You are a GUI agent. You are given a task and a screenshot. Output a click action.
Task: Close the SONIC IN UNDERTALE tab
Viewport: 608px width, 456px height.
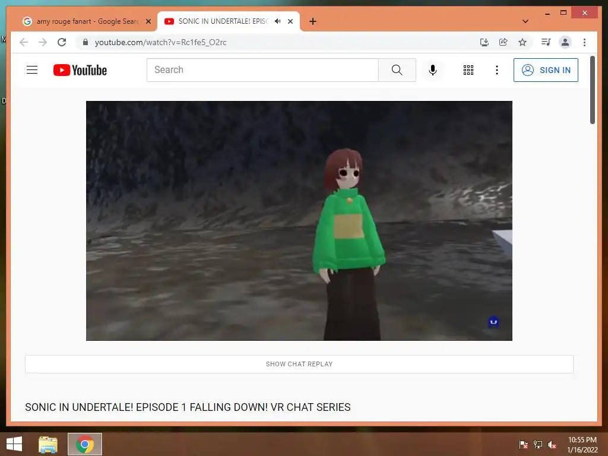(x=290, y=22)
